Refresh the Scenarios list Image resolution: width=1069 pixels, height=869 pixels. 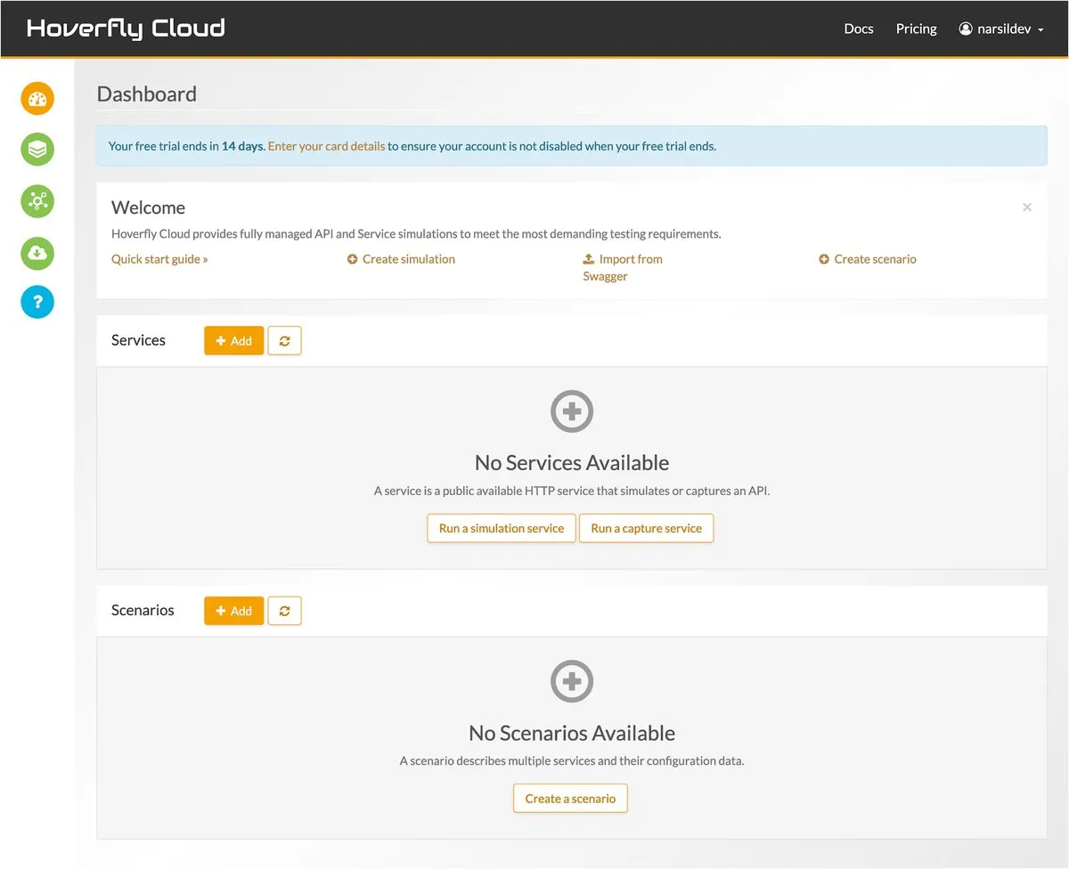284,611
